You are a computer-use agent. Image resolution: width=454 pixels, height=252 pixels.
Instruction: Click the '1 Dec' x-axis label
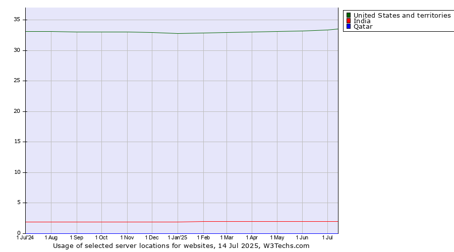pyautogui.click(x=152, y=237)
